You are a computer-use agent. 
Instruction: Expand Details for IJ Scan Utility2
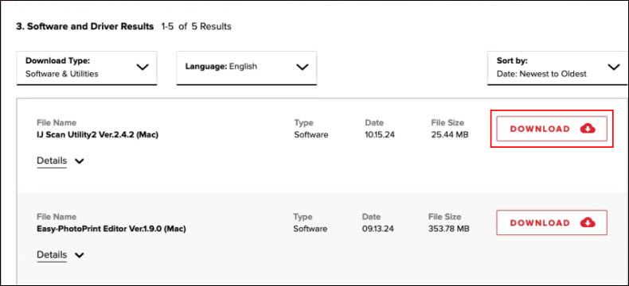tap(61, 160)
